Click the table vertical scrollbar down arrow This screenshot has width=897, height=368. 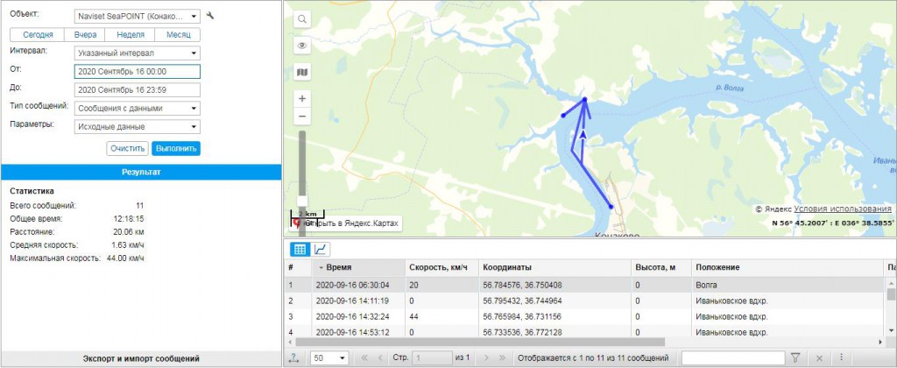tap(891, 331)
